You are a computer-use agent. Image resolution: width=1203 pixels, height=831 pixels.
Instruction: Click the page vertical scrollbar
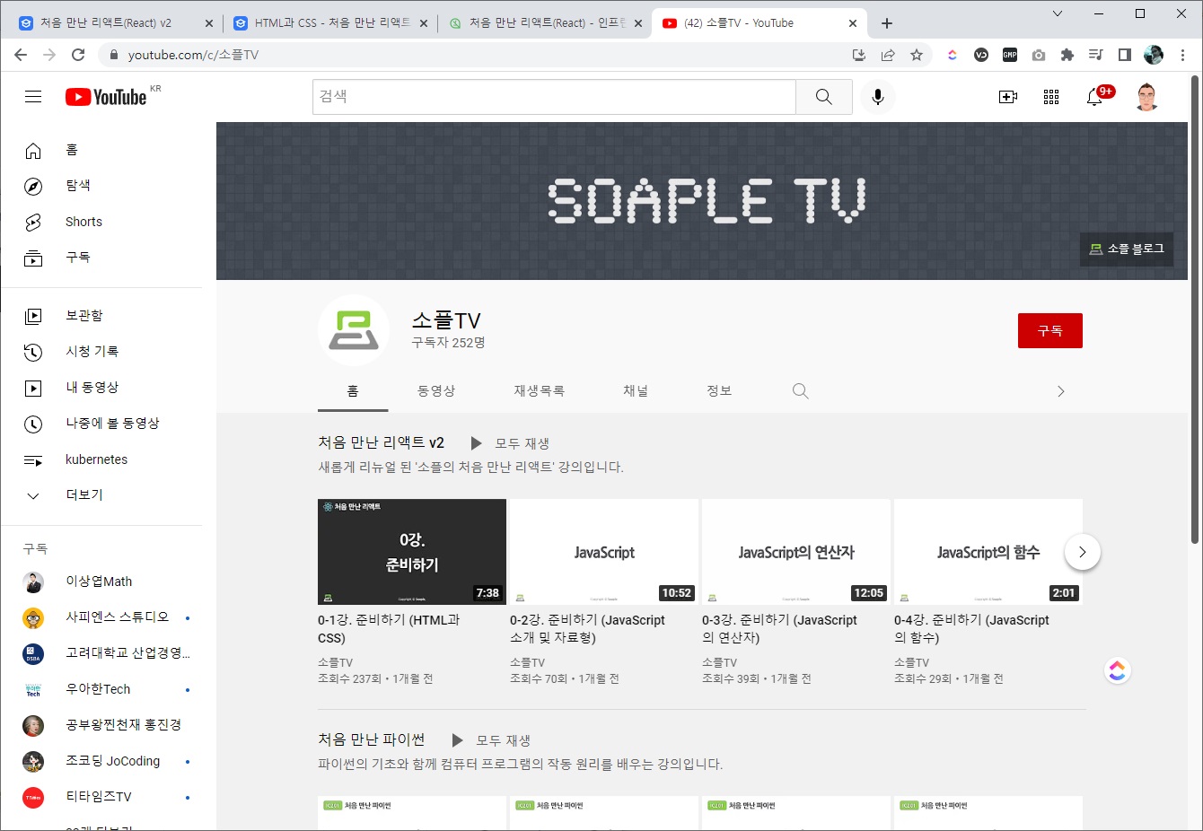(x=1195, y=310)
